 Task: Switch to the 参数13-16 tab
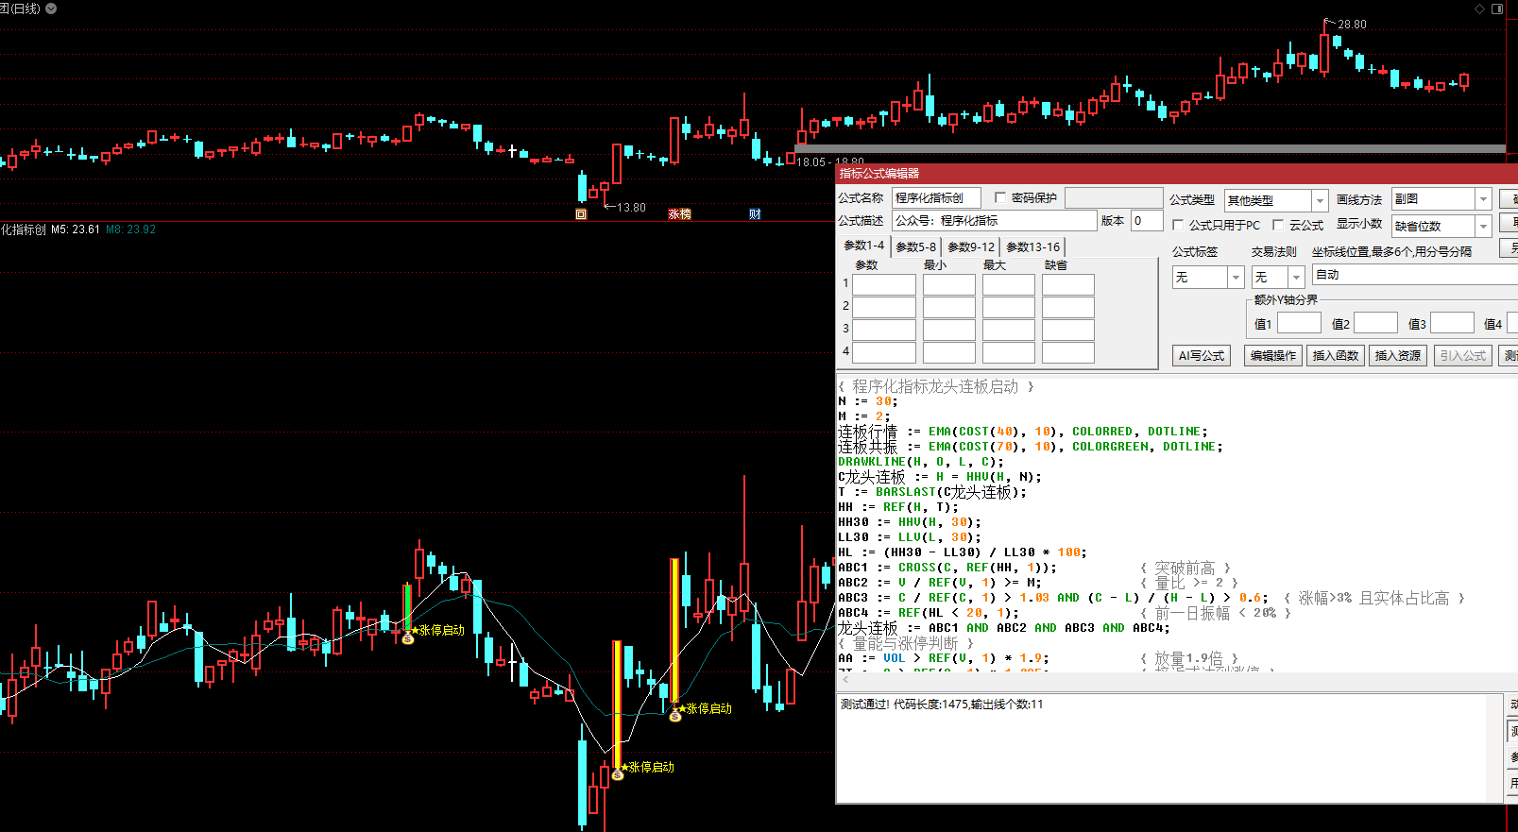coord(1032,246)
